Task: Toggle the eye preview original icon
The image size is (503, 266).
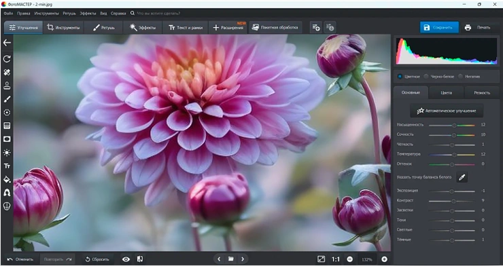Action: click(x=126, y=259)
